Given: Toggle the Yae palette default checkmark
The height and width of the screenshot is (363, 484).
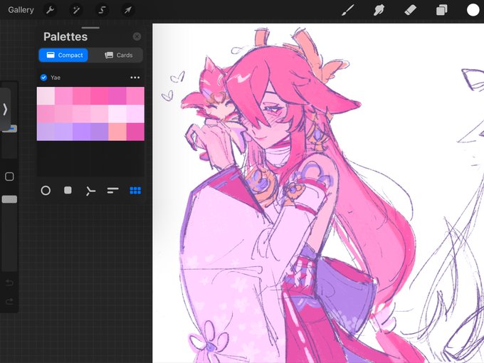Looking at the screenshot, I should tap(43, 78).
